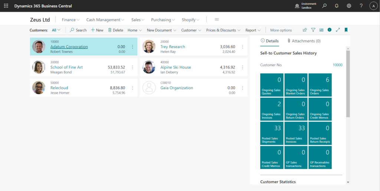Screen dimensions: 380x191
Task: Click the placeholder avatar for Gaia Organization
Action: tap(149, 88)
